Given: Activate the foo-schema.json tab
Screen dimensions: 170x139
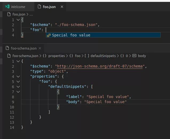Looking at the screenshot, I should click(24, 48).
